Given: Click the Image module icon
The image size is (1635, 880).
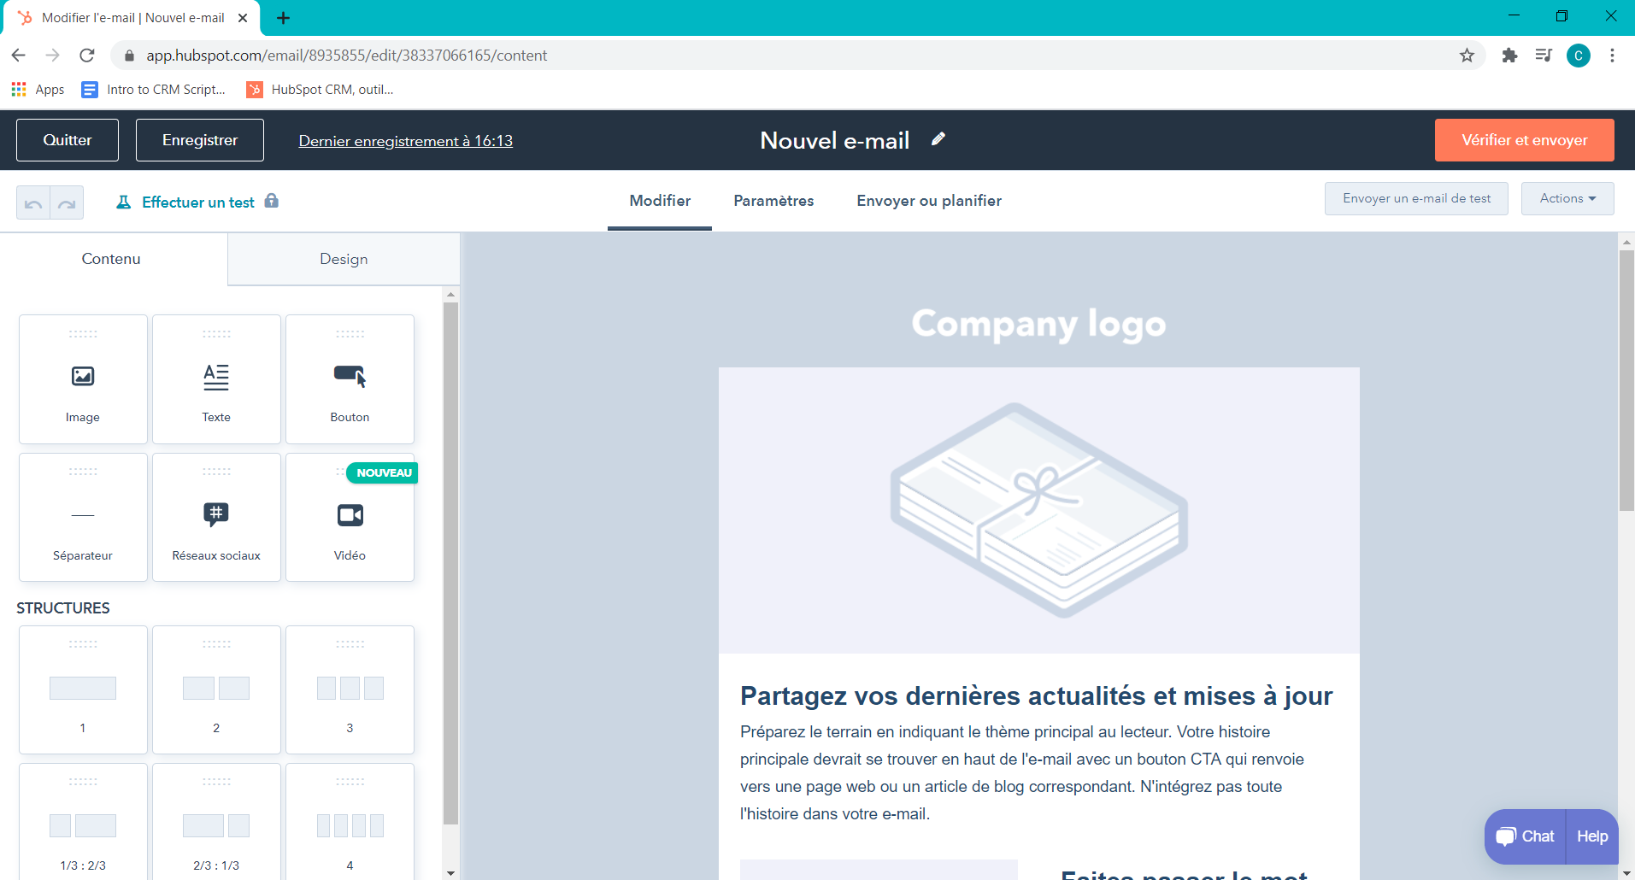Looking at the screenshot, I should 83,376.
